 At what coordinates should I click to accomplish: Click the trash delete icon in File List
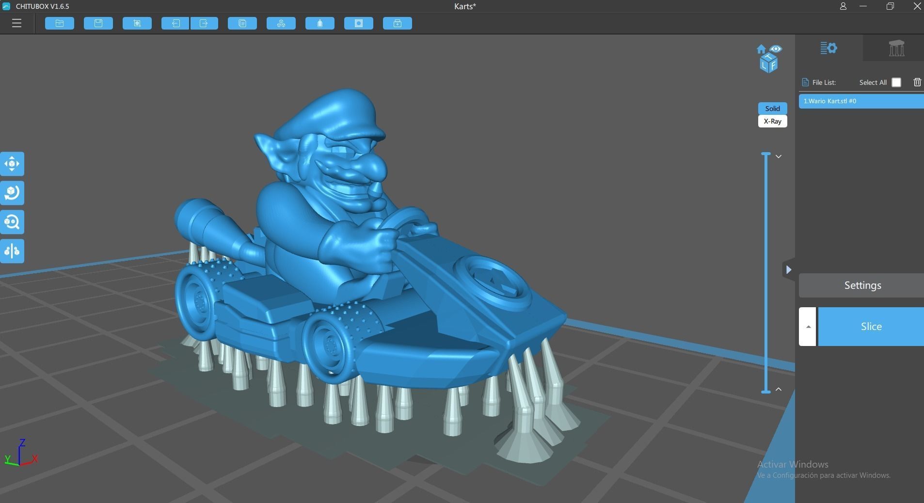click(x=917, y=82)
